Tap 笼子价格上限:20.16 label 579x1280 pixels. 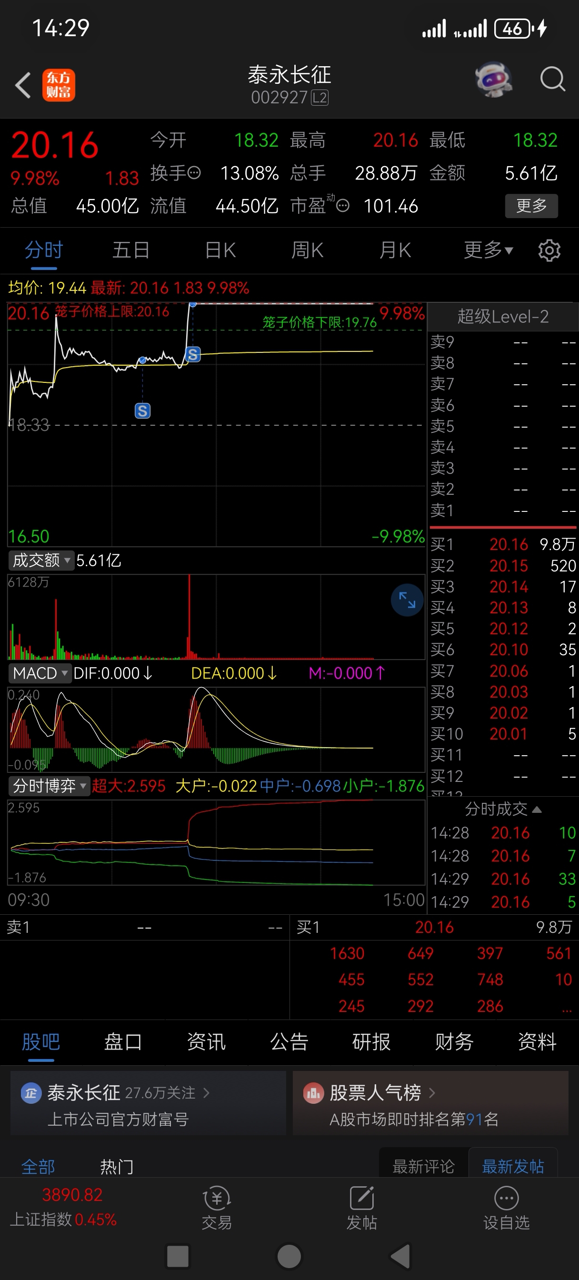(x=112, y=311)
